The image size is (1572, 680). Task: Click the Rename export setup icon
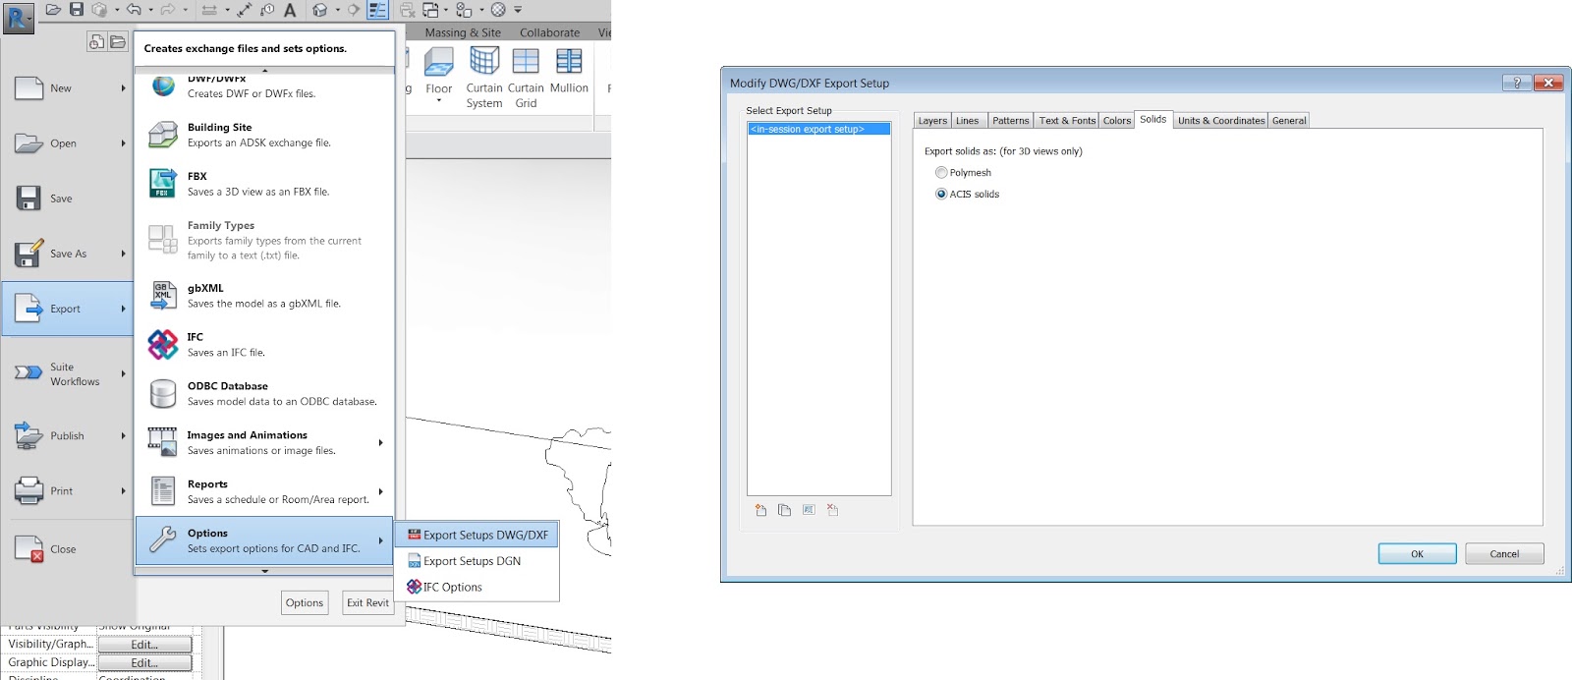coord(809,510)
